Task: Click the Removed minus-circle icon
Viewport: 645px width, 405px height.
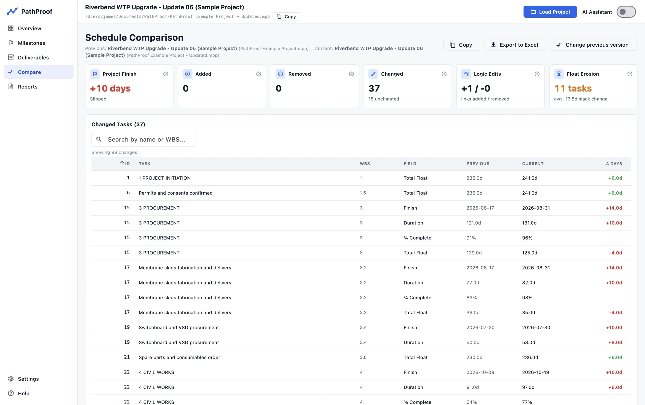Action: 280,74
